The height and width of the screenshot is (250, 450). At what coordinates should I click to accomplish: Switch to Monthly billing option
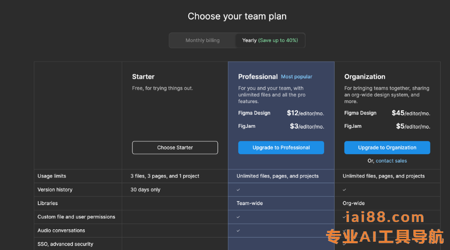pos(202,40)
